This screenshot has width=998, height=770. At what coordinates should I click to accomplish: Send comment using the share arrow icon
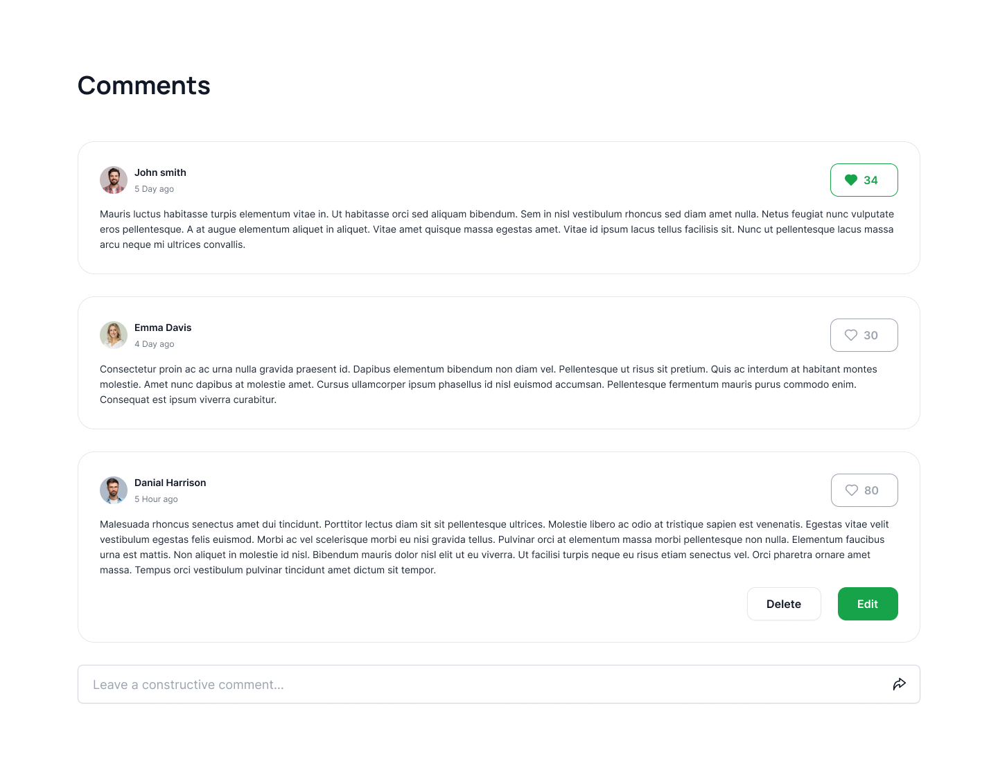coord(899,684)
